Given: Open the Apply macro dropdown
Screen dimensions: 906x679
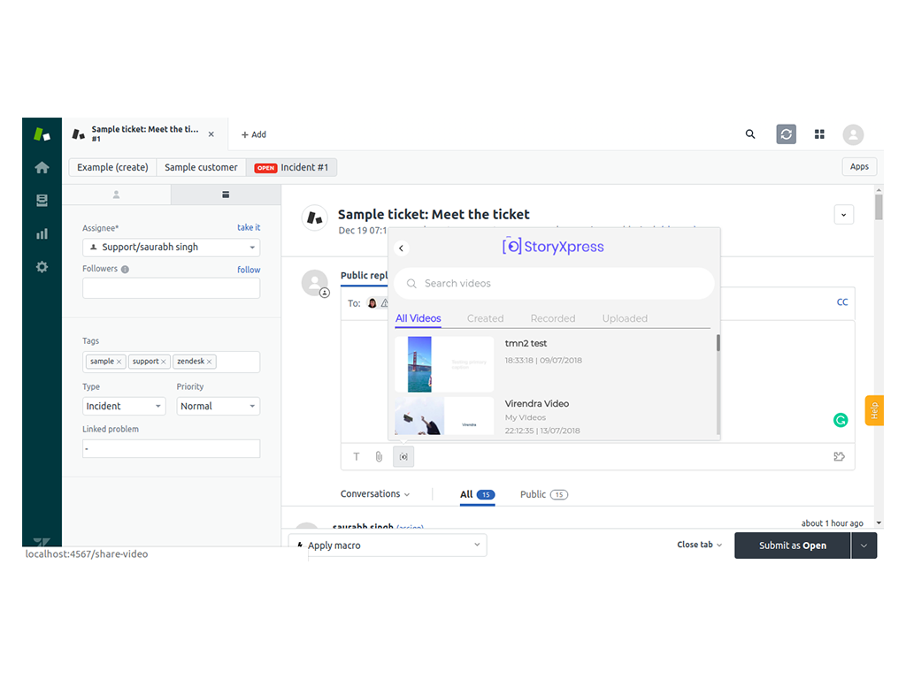Looking at the screenshot, I should 388,545.
